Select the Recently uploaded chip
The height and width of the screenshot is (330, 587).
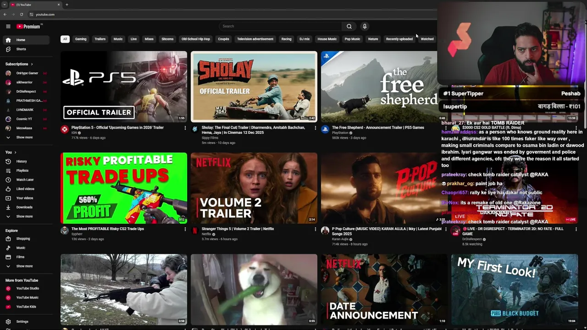tap(399, 39)
